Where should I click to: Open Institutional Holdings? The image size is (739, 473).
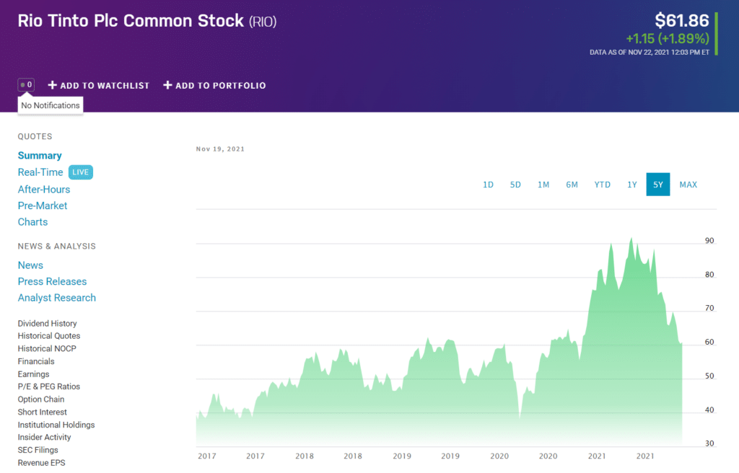coord(56,425)
